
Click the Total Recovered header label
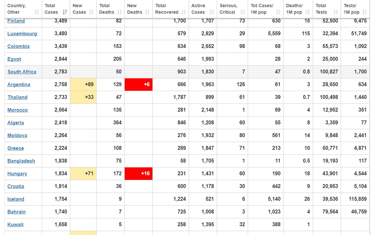(167, 9)
